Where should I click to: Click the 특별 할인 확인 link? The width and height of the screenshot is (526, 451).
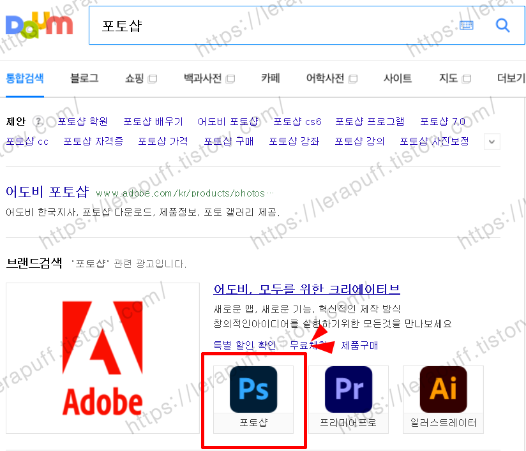tap(244, 345)
